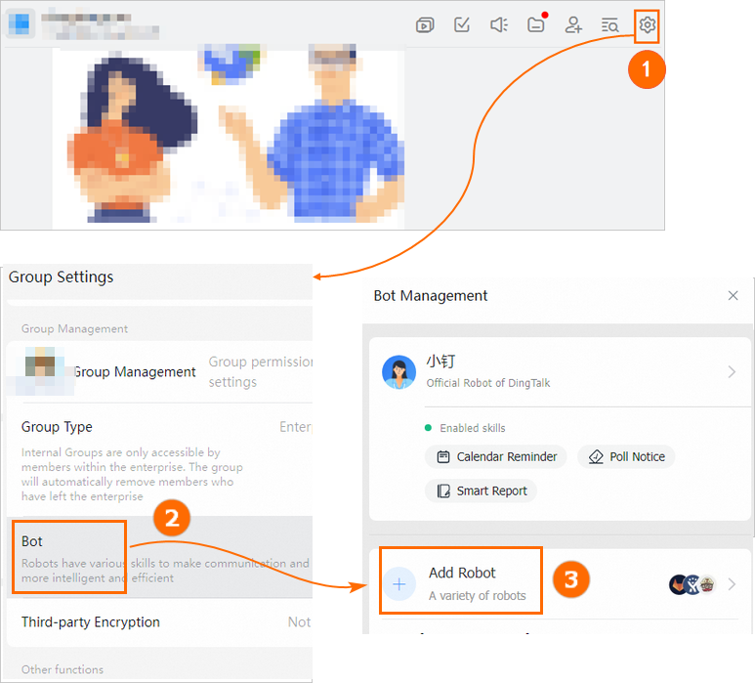
Task: Open group announcements speaker icon
Action: 499,25
